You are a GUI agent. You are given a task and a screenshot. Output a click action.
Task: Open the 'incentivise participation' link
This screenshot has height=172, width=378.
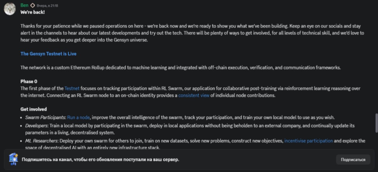coord(308,141)
